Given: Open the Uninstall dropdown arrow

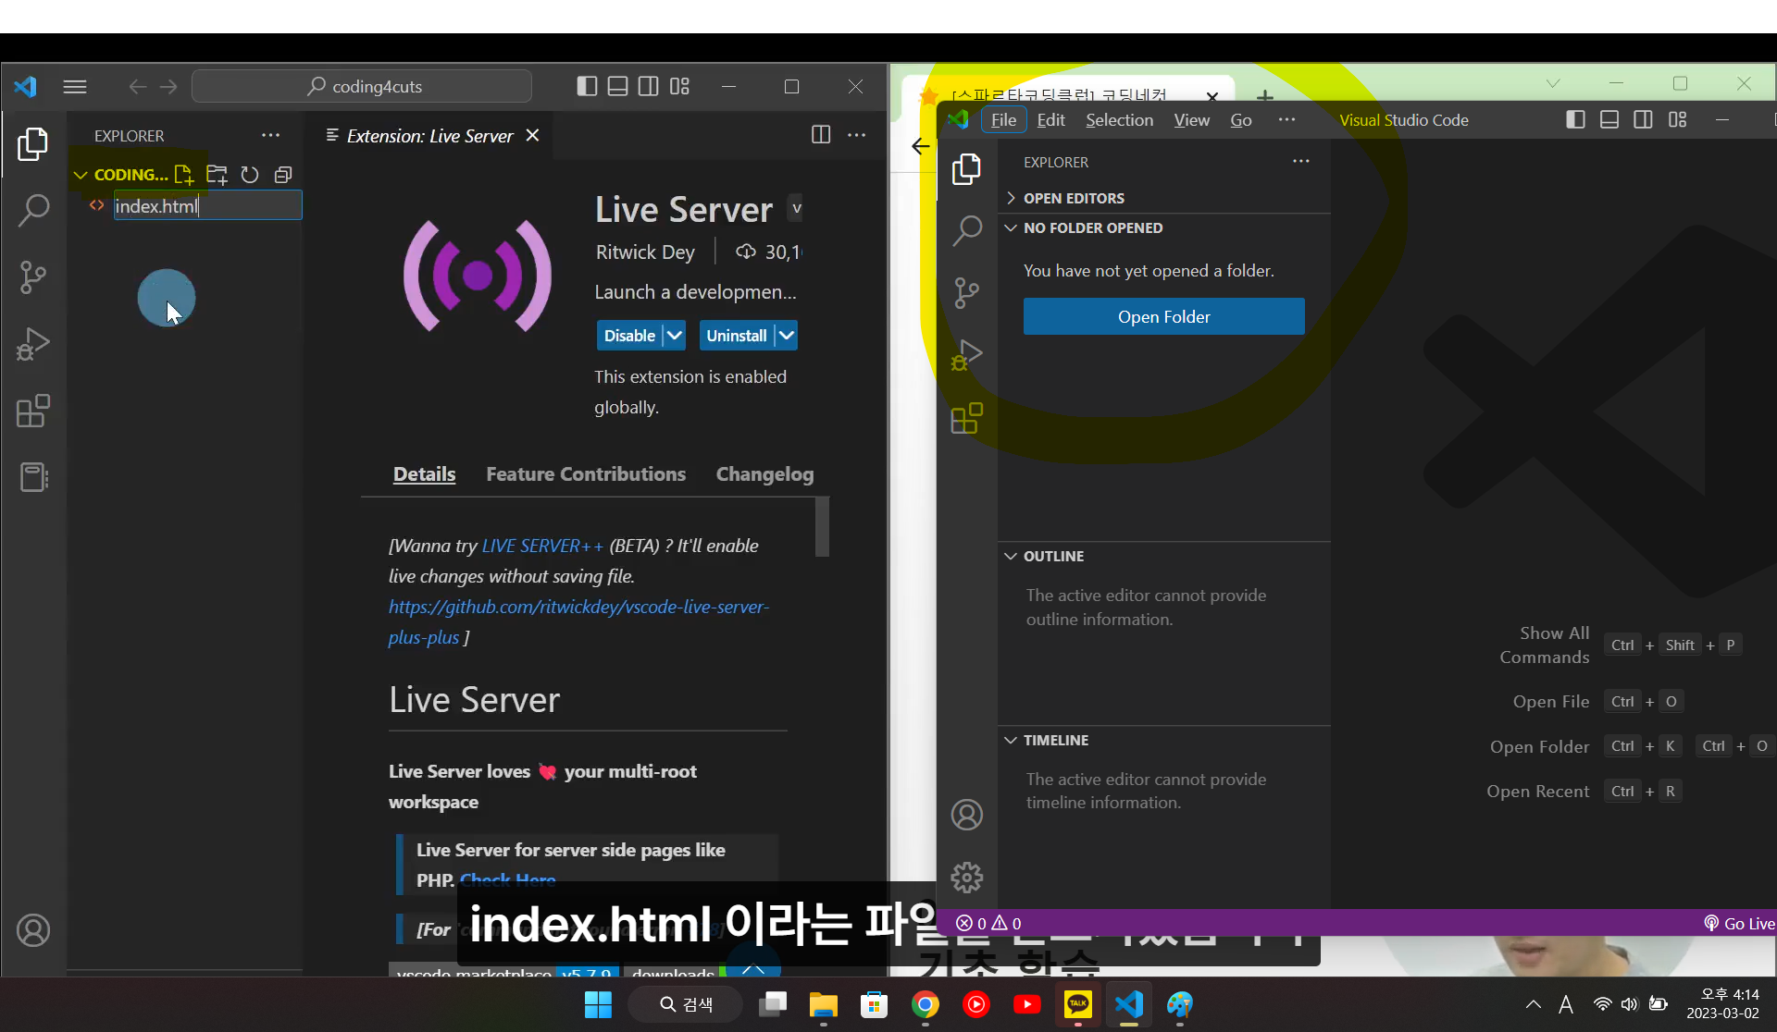Looking at the screenshot, I should [x=786, y=336].
